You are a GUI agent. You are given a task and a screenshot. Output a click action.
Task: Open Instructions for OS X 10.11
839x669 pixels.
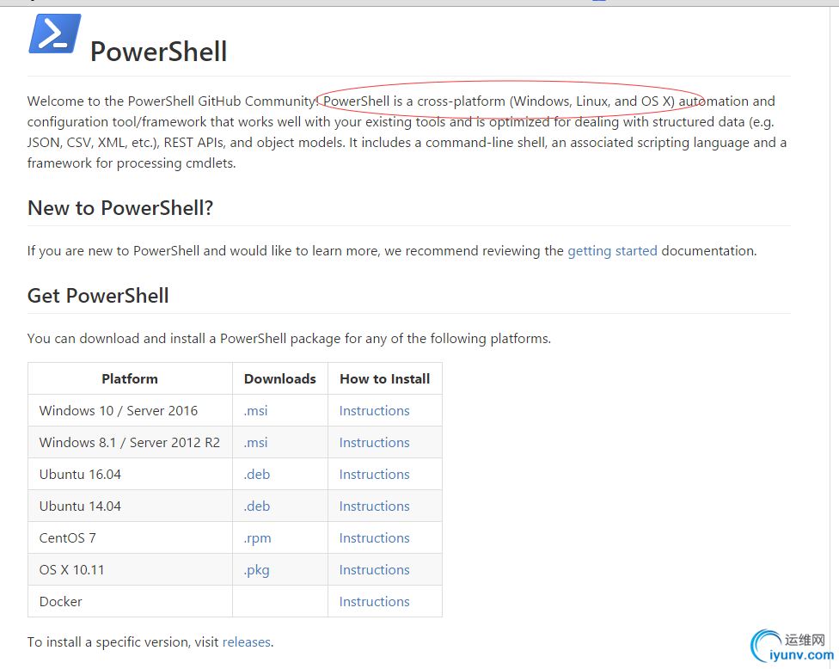pyautogui.click(x=375, y=570)
